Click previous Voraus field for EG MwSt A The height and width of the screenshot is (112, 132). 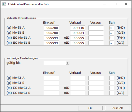click(96, 88)
